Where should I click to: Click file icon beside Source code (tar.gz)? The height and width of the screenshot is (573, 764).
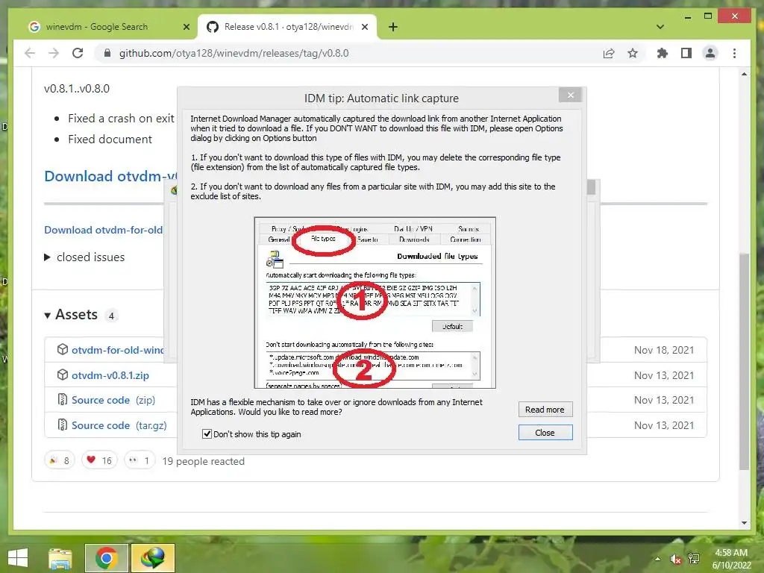tap(63, 425)
